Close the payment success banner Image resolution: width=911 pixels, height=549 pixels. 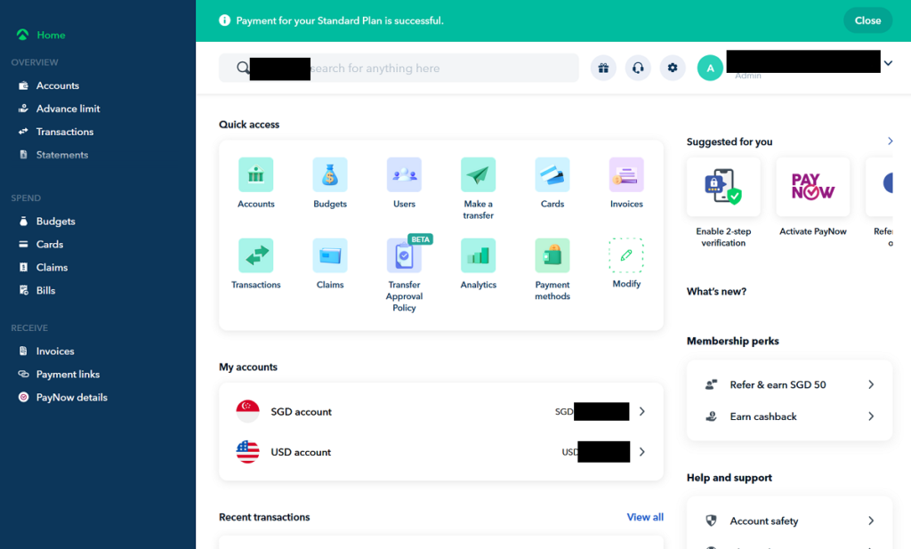pos(867,20)
